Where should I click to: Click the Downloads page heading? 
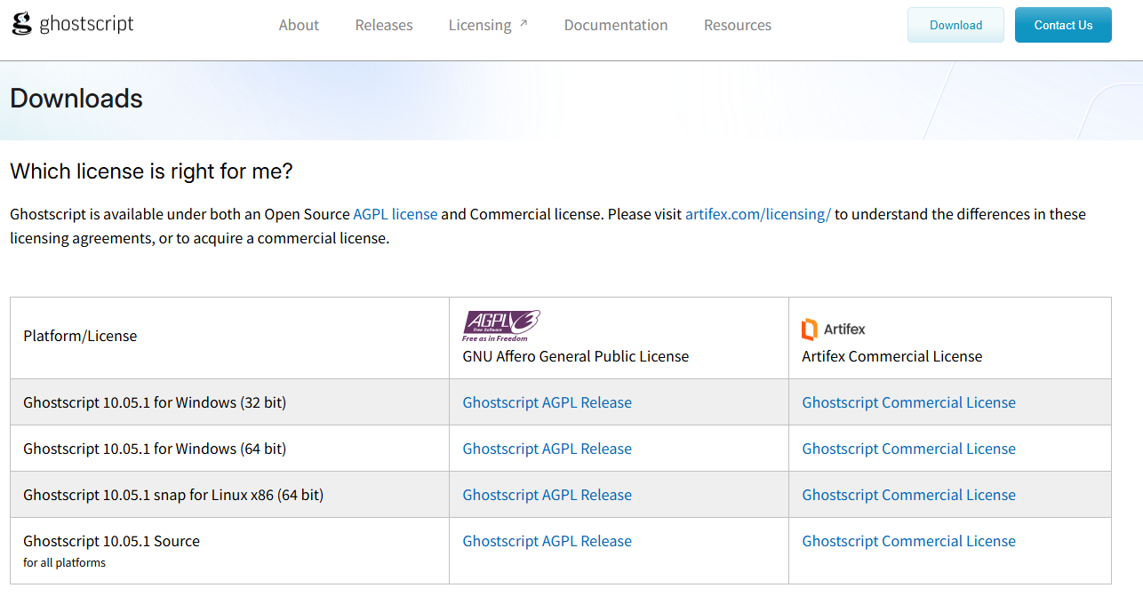[x=76, y=99]
